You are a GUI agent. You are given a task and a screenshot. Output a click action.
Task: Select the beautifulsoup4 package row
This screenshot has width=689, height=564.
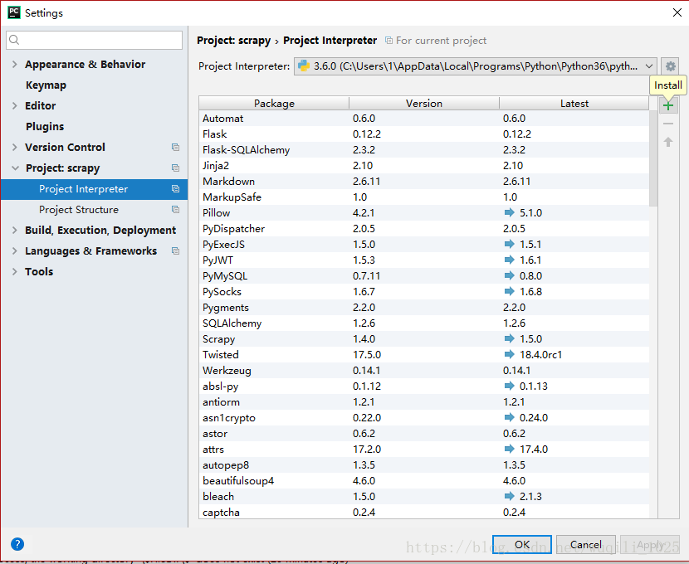coord(424,481)
